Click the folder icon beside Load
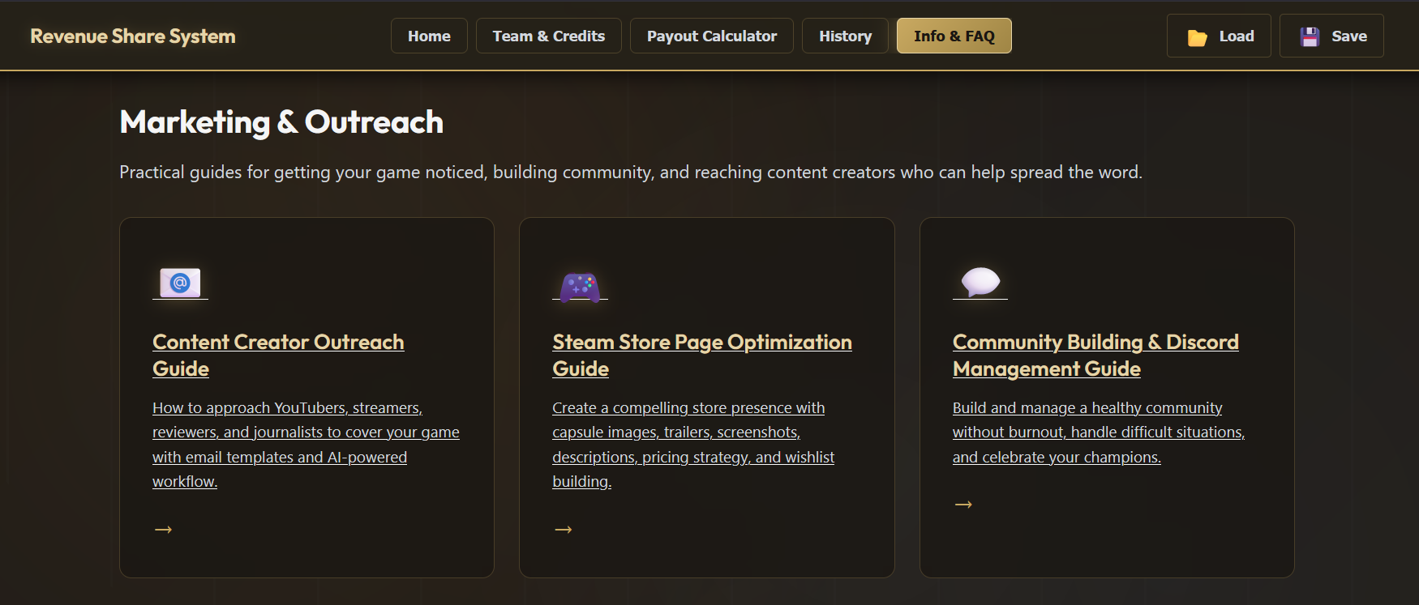 pos(1197,37)
